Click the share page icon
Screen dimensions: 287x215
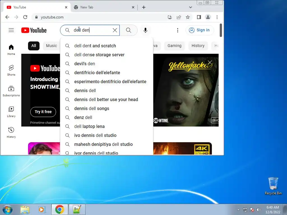[179, 17]
